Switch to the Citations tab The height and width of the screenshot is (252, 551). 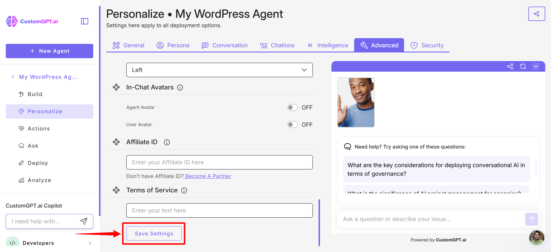pos(277,45)
